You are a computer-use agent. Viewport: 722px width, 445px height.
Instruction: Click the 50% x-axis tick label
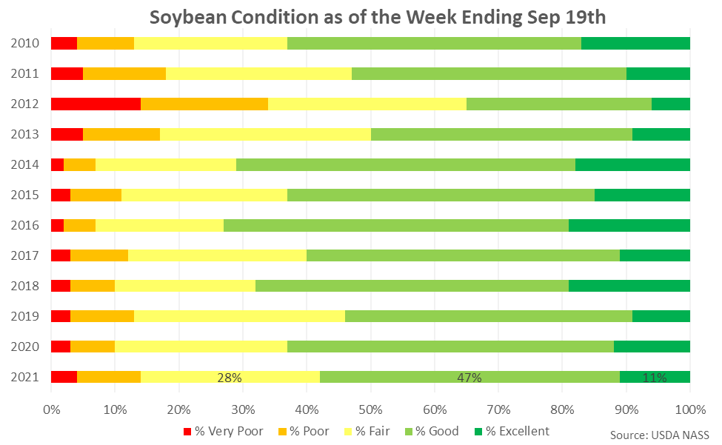tap(371, 409)
